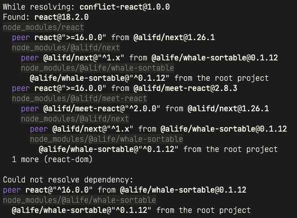Click the conflict-react@1.0.0 package name
The width and height of the screenshot is (297, 218).
tap(125, 7)
